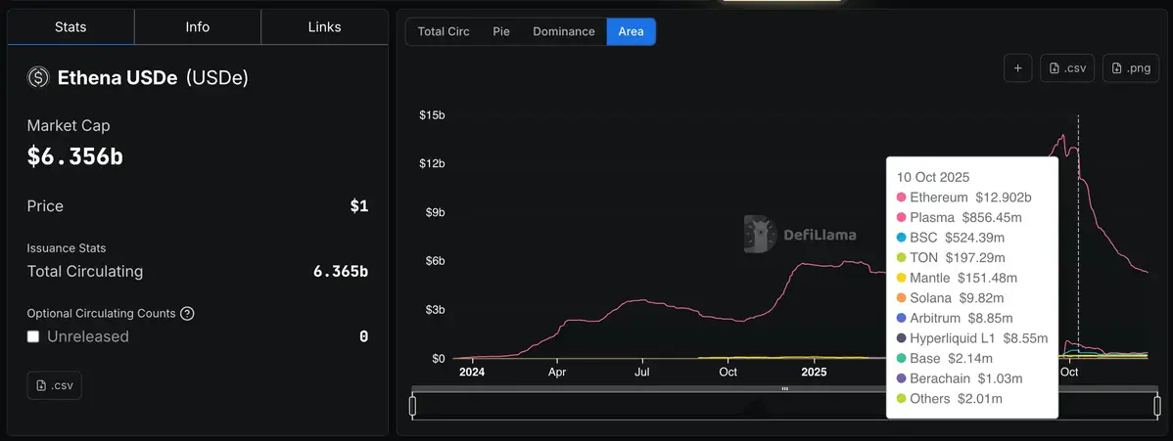Download the chart data as .csv
The height and width of the screenshot is (441, 1173).
point(1066,68)
